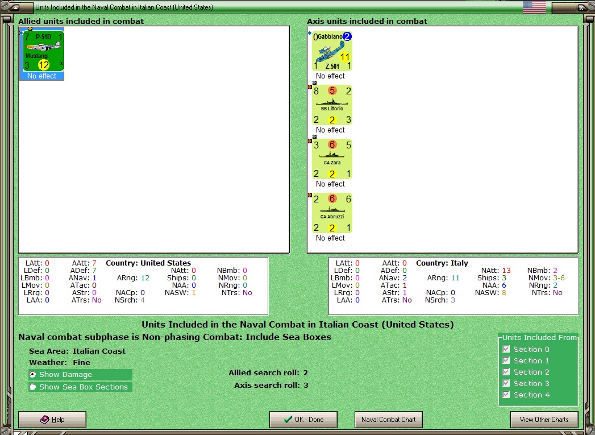Uncheck the Section 3 checkbox

tap(506, 383)
